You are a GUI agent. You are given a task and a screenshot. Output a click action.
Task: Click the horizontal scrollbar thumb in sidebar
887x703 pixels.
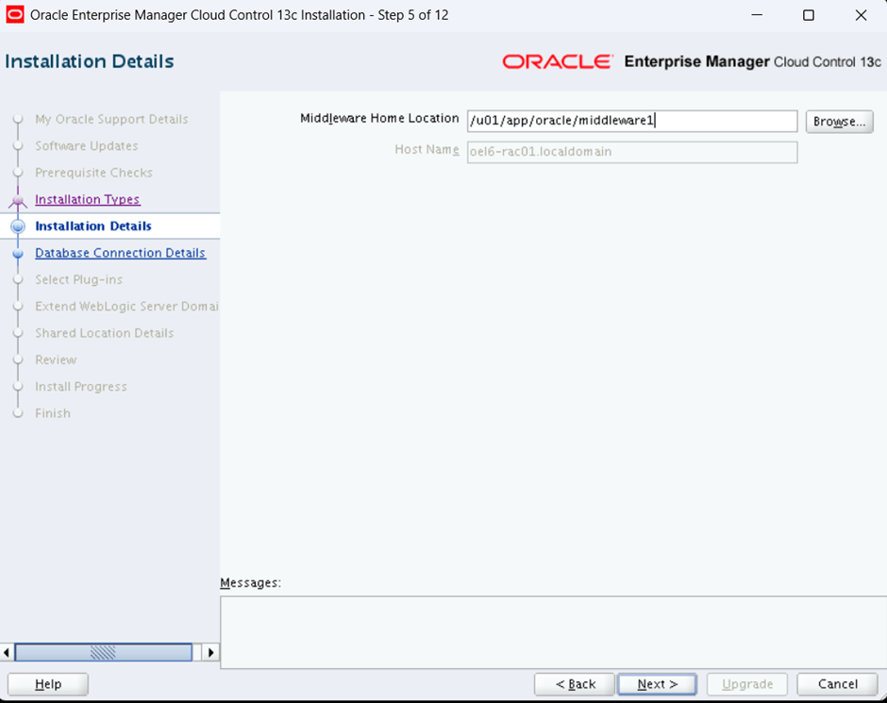tap(104, 652)
